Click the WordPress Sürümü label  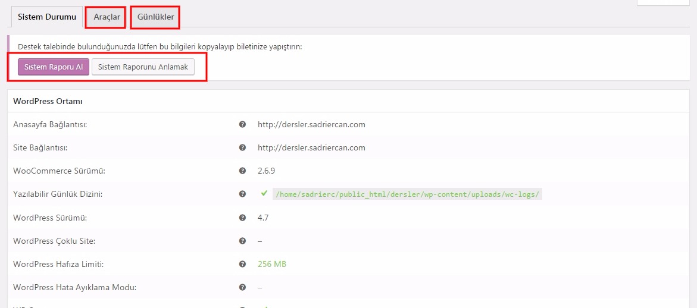(50, 218)
